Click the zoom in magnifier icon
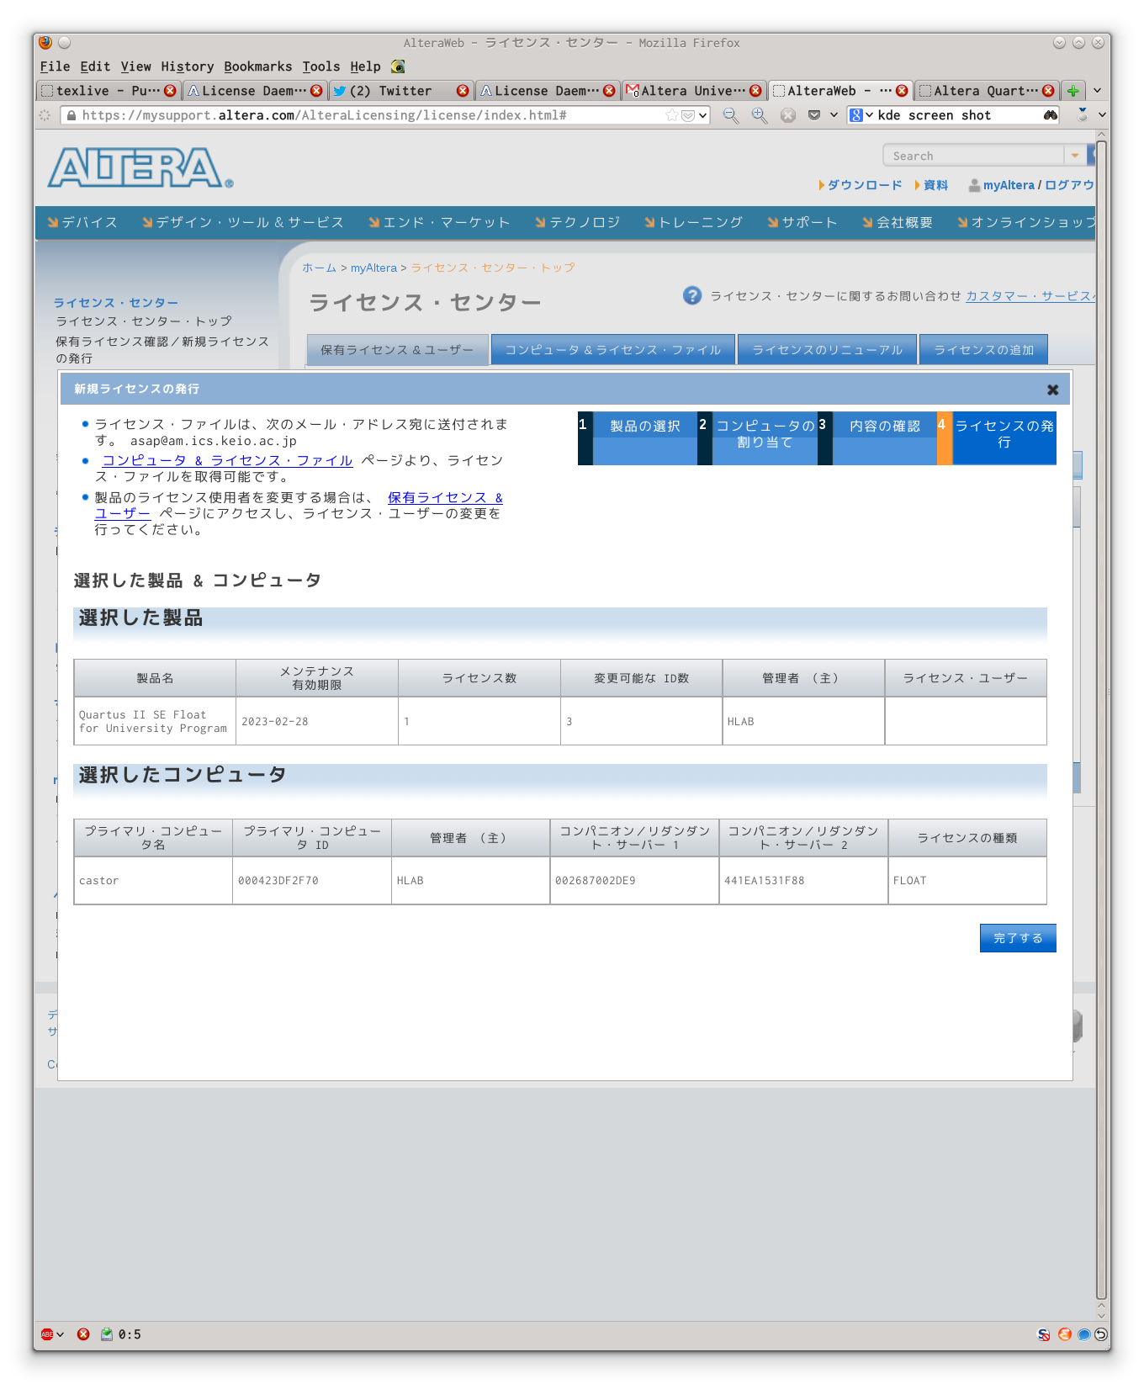Screen dimensions: 1144x1384 [760, 115]
